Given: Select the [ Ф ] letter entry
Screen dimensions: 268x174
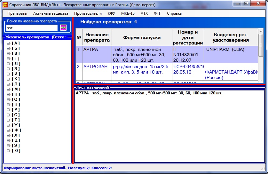Looking at the screenshot, I should tap(16, 130).
